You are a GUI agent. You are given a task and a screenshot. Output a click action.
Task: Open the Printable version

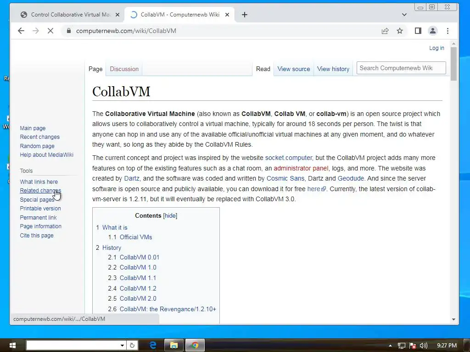(40, 209)
